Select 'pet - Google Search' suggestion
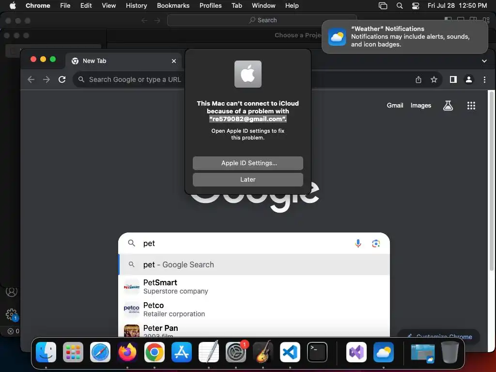Viewport: 496px width, 372px height. [x=254, y=264]
